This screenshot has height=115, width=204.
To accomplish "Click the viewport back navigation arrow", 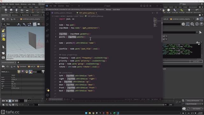I will pos(3,19).
